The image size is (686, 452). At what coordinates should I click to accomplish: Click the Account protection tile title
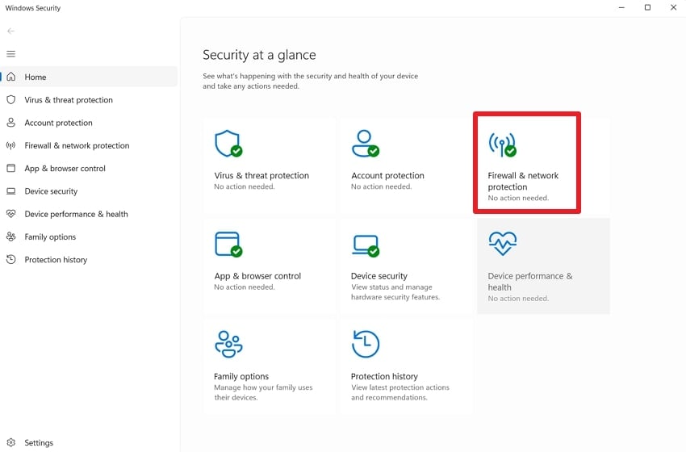click(x=387, y=175)
